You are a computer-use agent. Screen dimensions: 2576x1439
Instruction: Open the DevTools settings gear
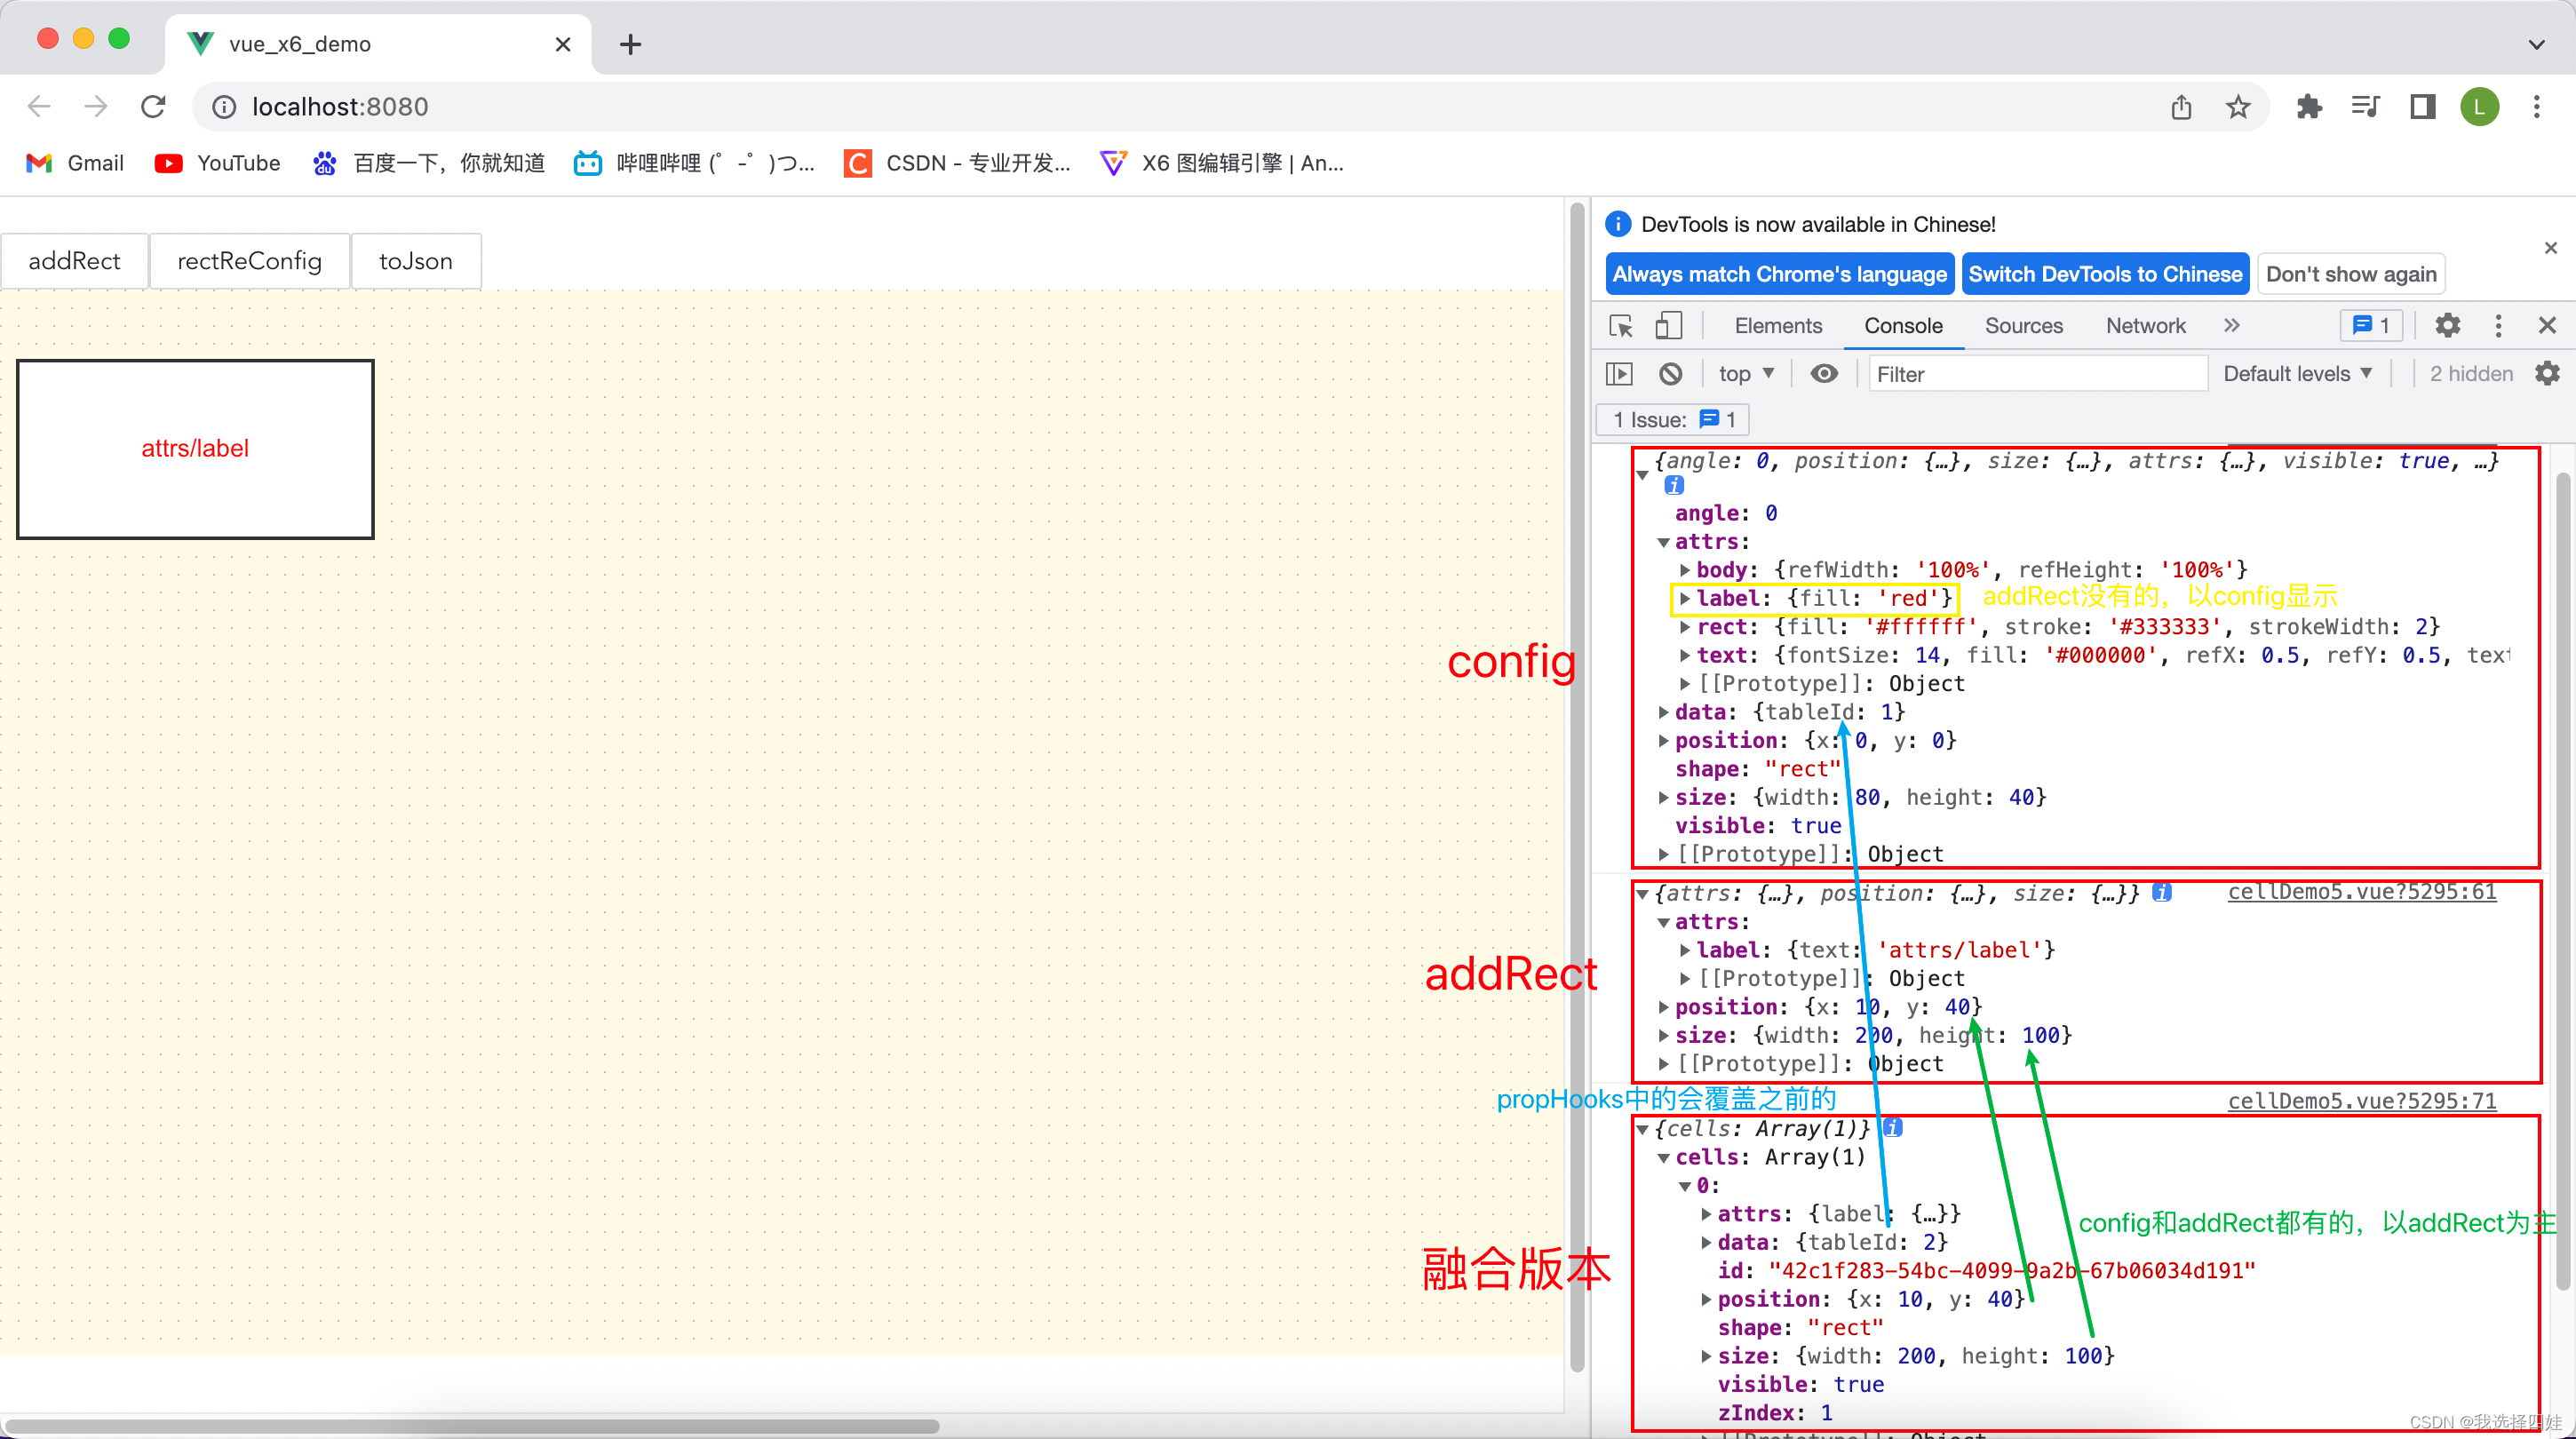(x=2447, y=326)
